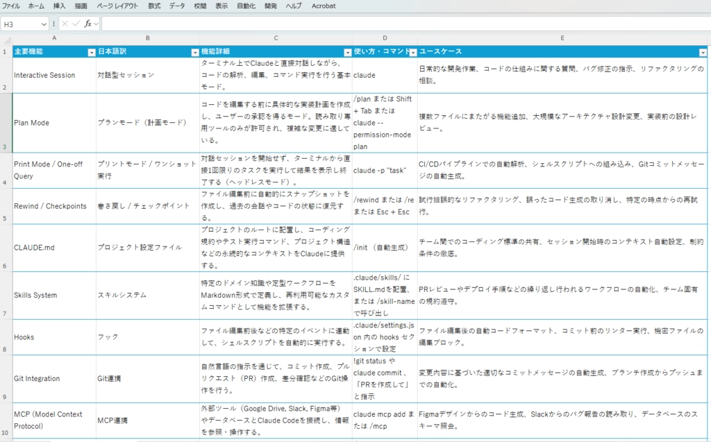Open the 校閲 tab
The width and height of the screenshot is (711, 442).
point(200,6)
